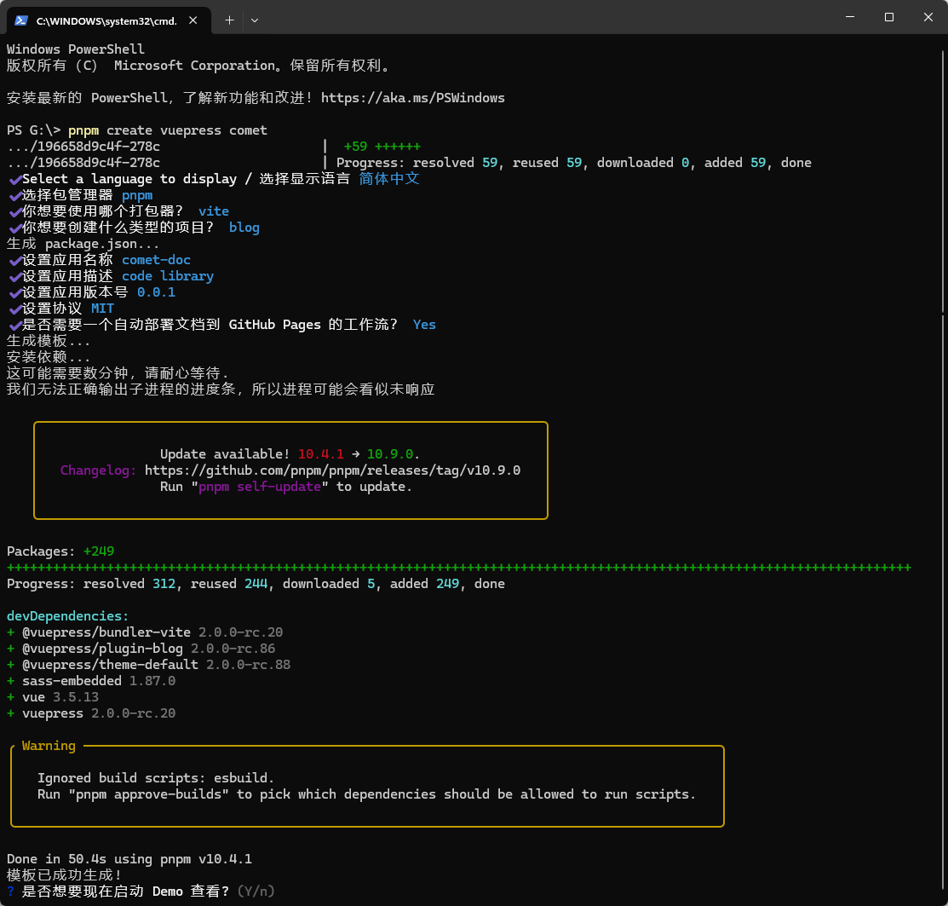948x906 pixels.
Task: Click the 'pnpm approve-builds' instruction line
Action: 366,794
